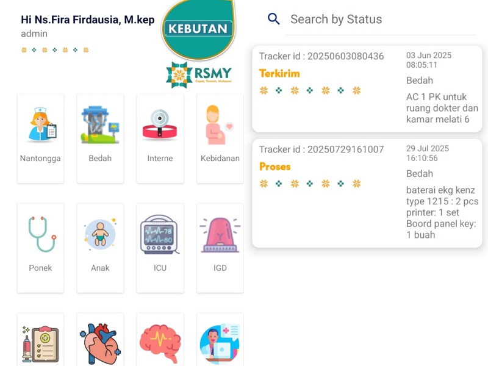The height and width of the screenshot is (366, 488).
Task: Tap the doctor at computer icon
Action: (220, 343)
